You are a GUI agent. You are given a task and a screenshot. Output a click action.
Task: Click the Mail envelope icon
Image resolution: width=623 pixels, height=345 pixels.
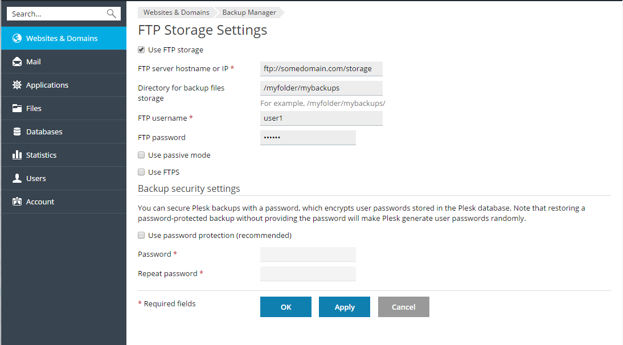coord(17,61)
